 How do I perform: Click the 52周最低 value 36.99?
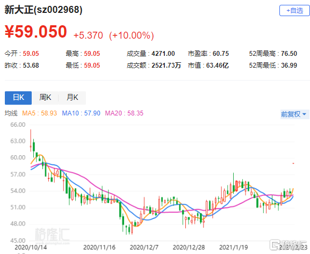point(289,66)
